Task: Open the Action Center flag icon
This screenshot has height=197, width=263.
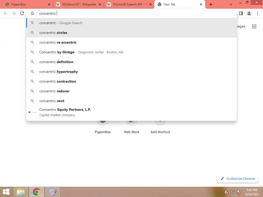Action: [x=239, y=192]
